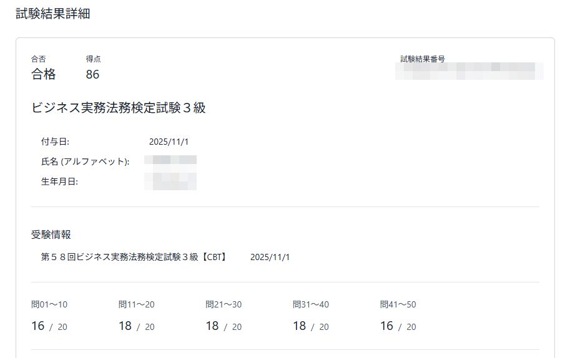The height and width of the screenshot is (358, 565).
Task: Select the ビジネス実務法務検定試験３級 exam title
Action: (119, 107)
